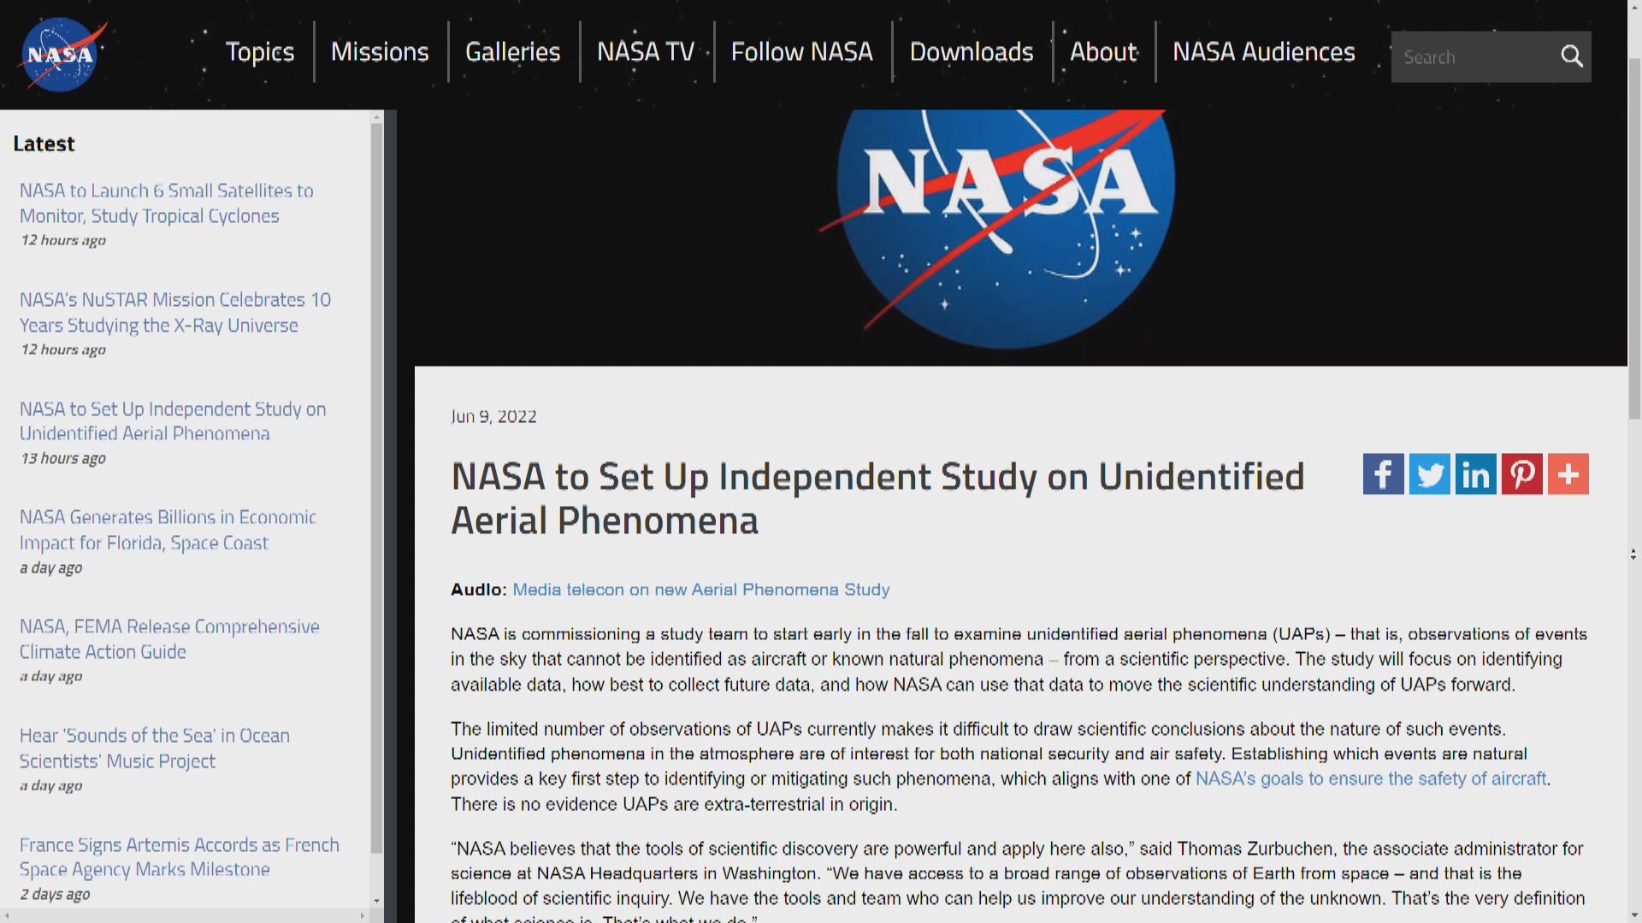This screenshot has height=923, width=1642.
Task: Open NASA's goals to ensure aircraft safety link
Action: [x=1370, y=779]
